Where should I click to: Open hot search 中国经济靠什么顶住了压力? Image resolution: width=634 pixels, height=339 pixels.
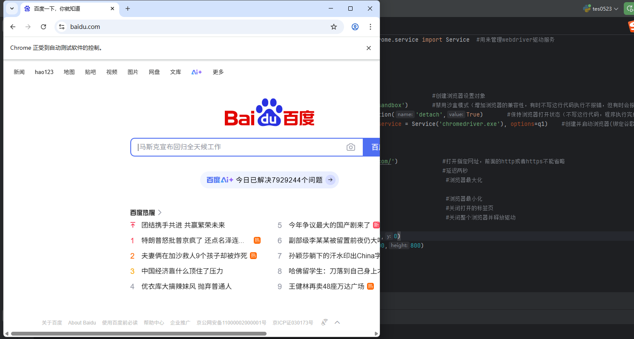(x=182, y=271)
